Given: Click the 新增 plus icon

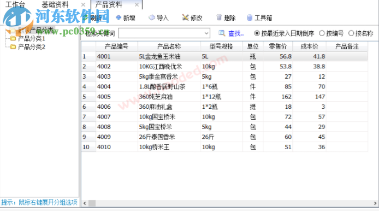Looking at the screenshot, I should pyautogui.click(x=119, y=17).
